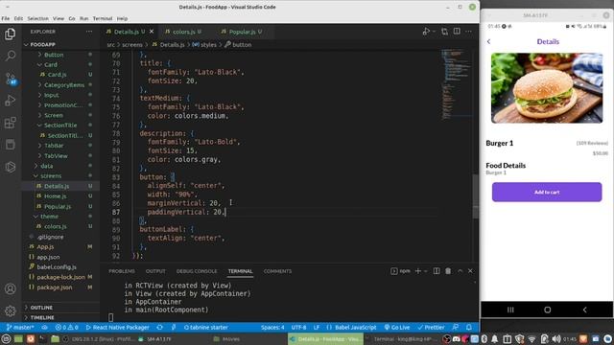Expand the Button folder
This screenshot has width=614, height=345.
(54, 55)
